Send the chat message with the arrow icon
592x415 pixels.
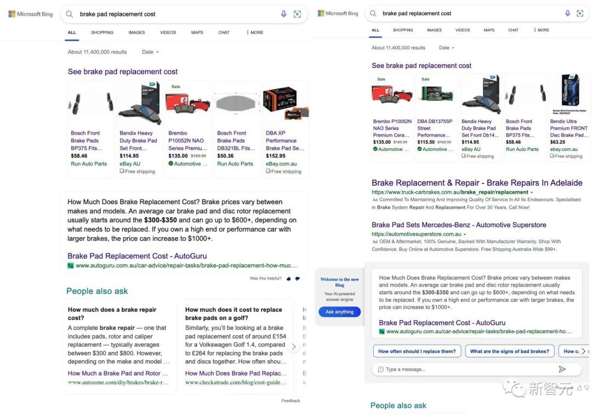point(562,369)
